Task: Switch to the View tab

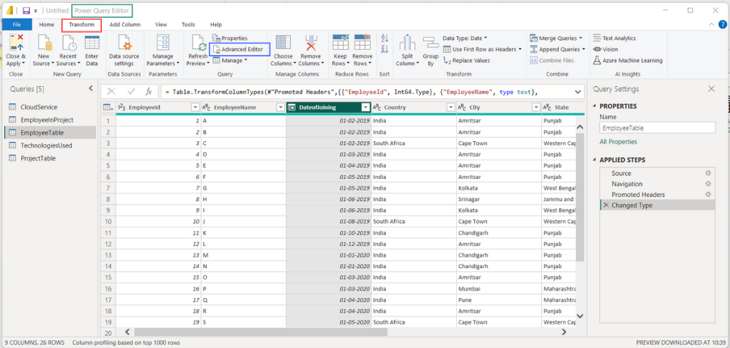Action: tap(161, 25)
